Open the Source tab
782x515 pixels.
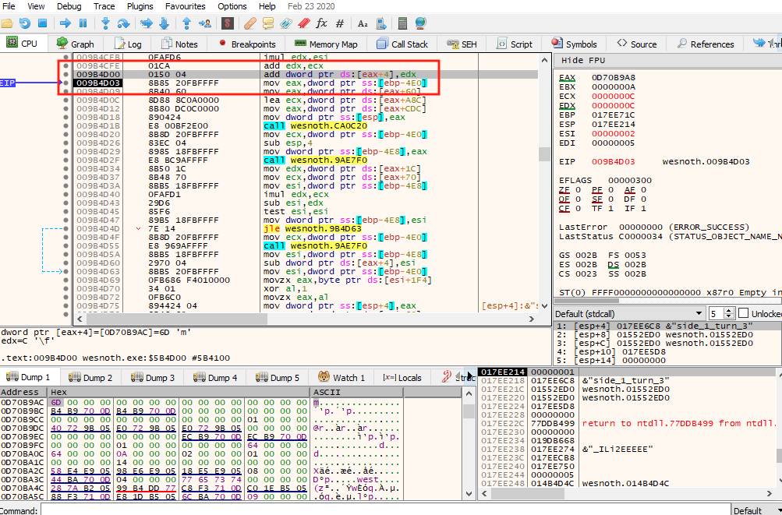637,44
